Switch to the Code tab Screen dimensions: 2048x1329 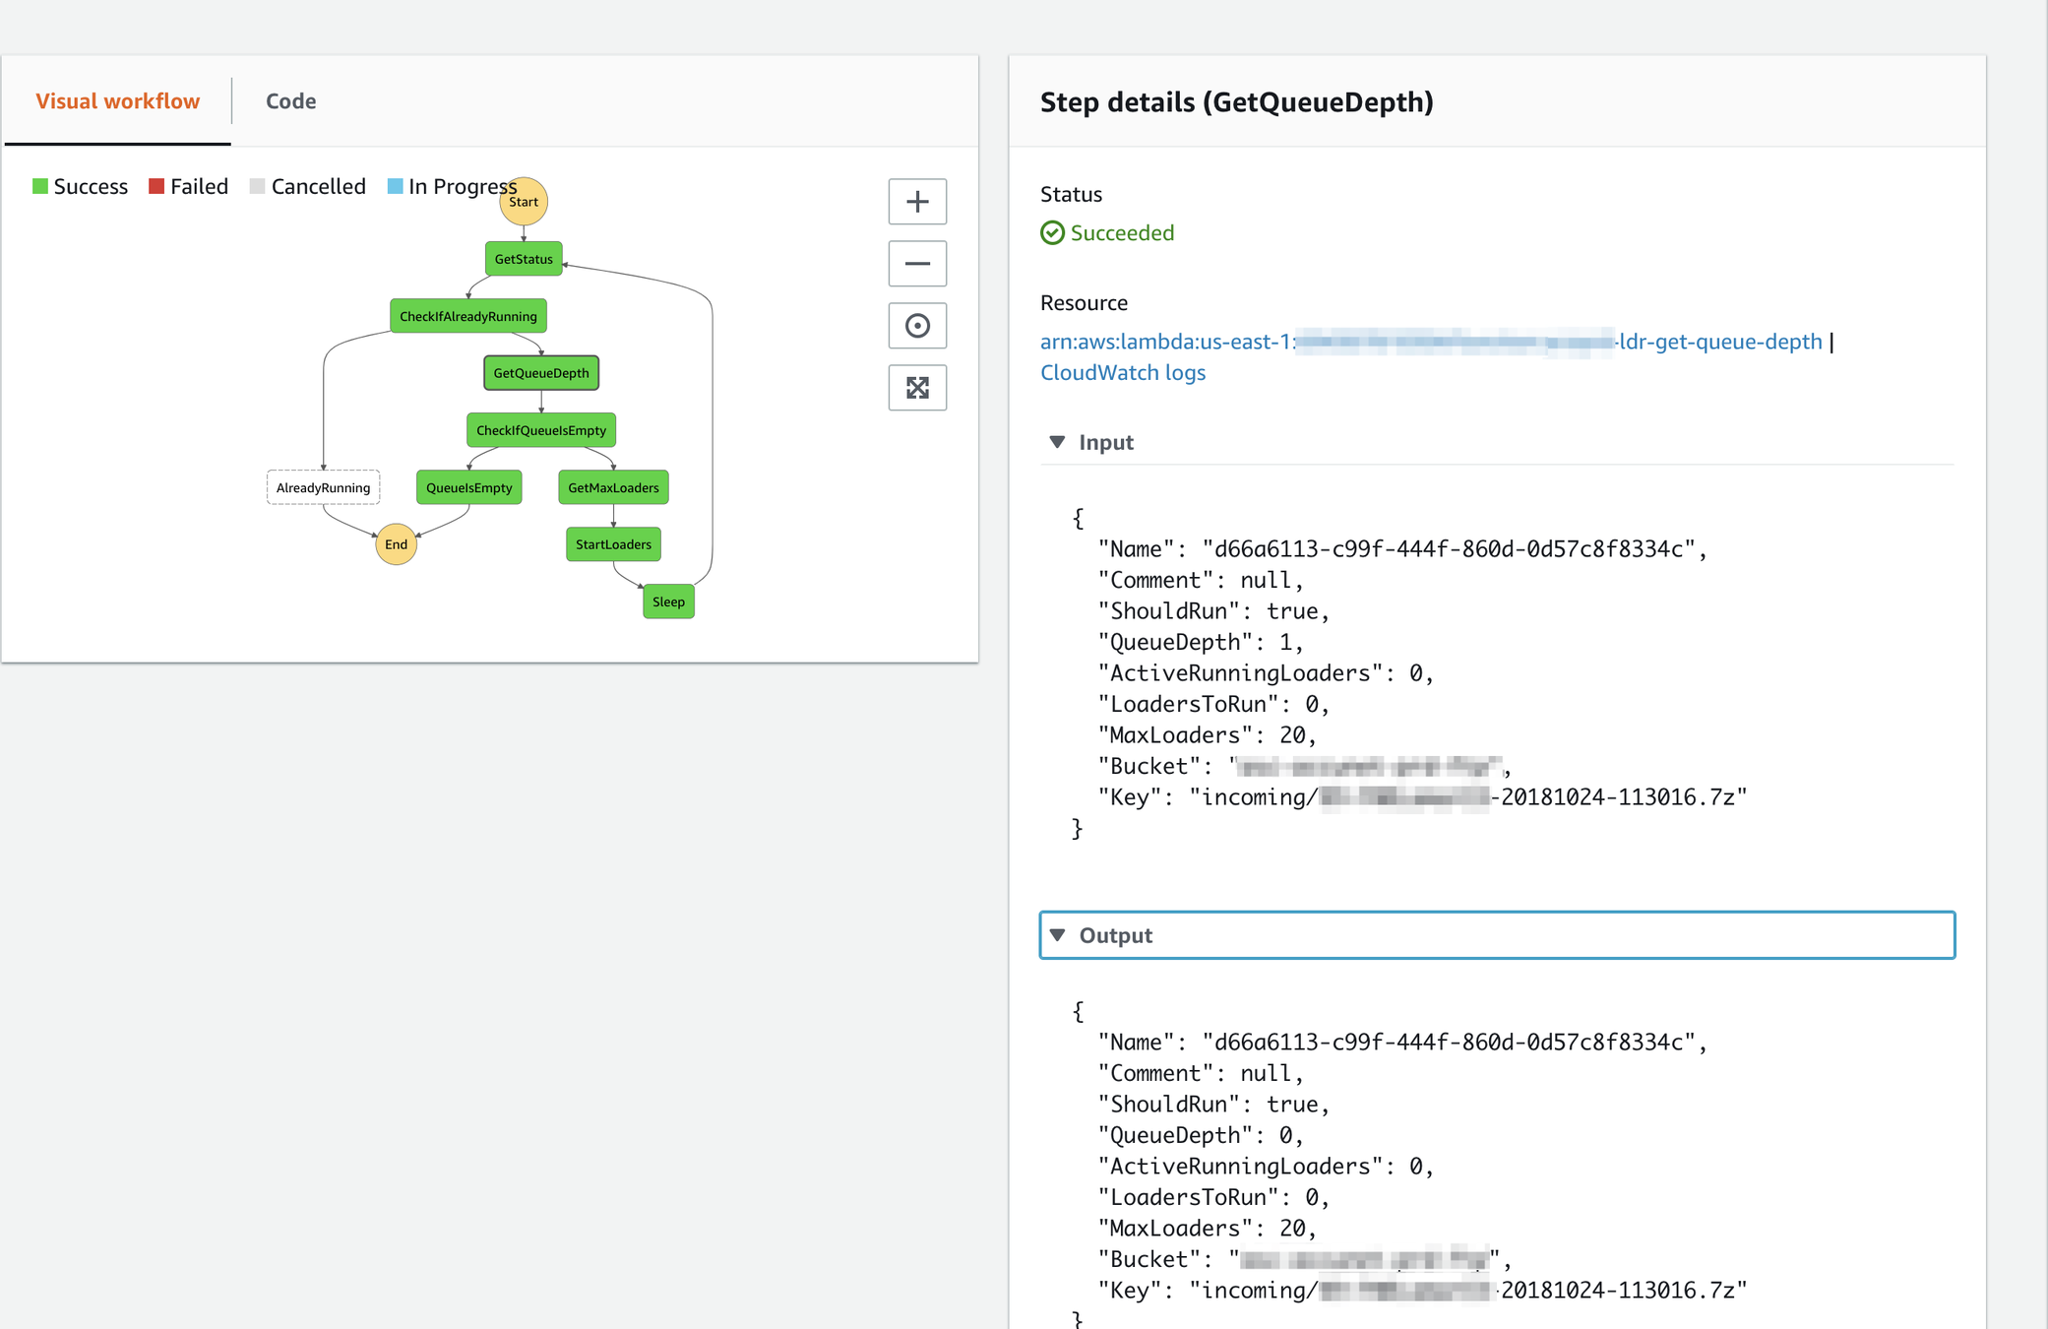click(x=290, y=101)
